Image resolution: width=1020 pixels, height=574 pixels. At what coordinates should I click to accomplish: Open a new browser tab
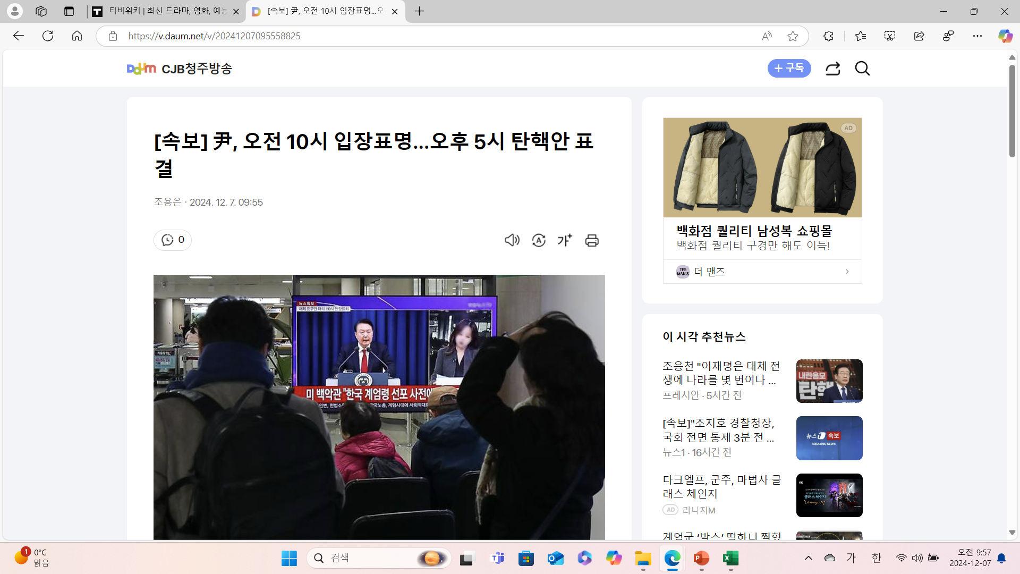click(419, 11)
